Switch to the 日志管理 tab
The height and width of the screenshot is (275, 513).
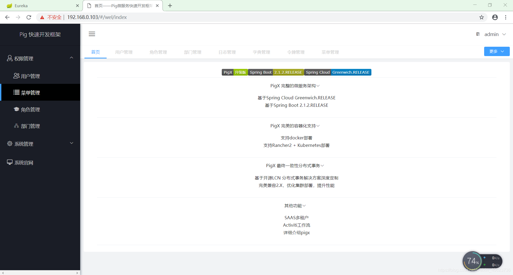[227, 52]
